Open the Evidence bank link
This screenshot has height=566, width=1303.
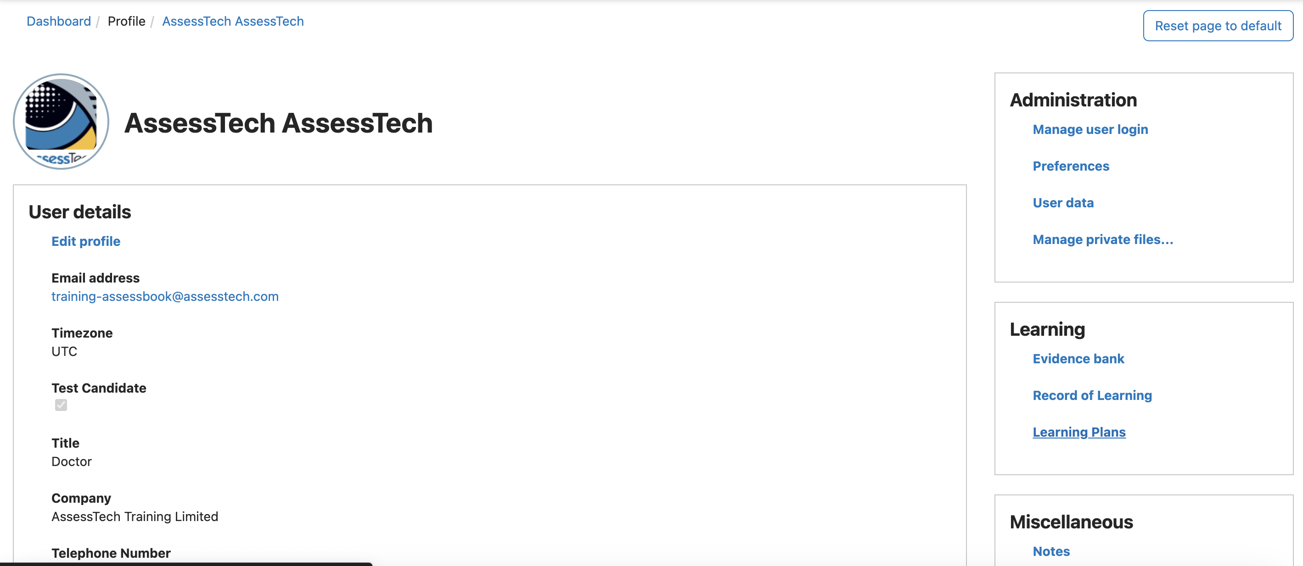tap(1078, 359)
